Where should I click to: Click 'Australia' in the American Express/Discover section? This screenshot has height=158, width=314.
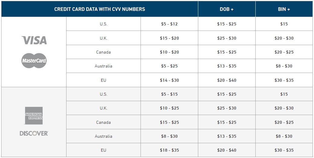[103, 136]
